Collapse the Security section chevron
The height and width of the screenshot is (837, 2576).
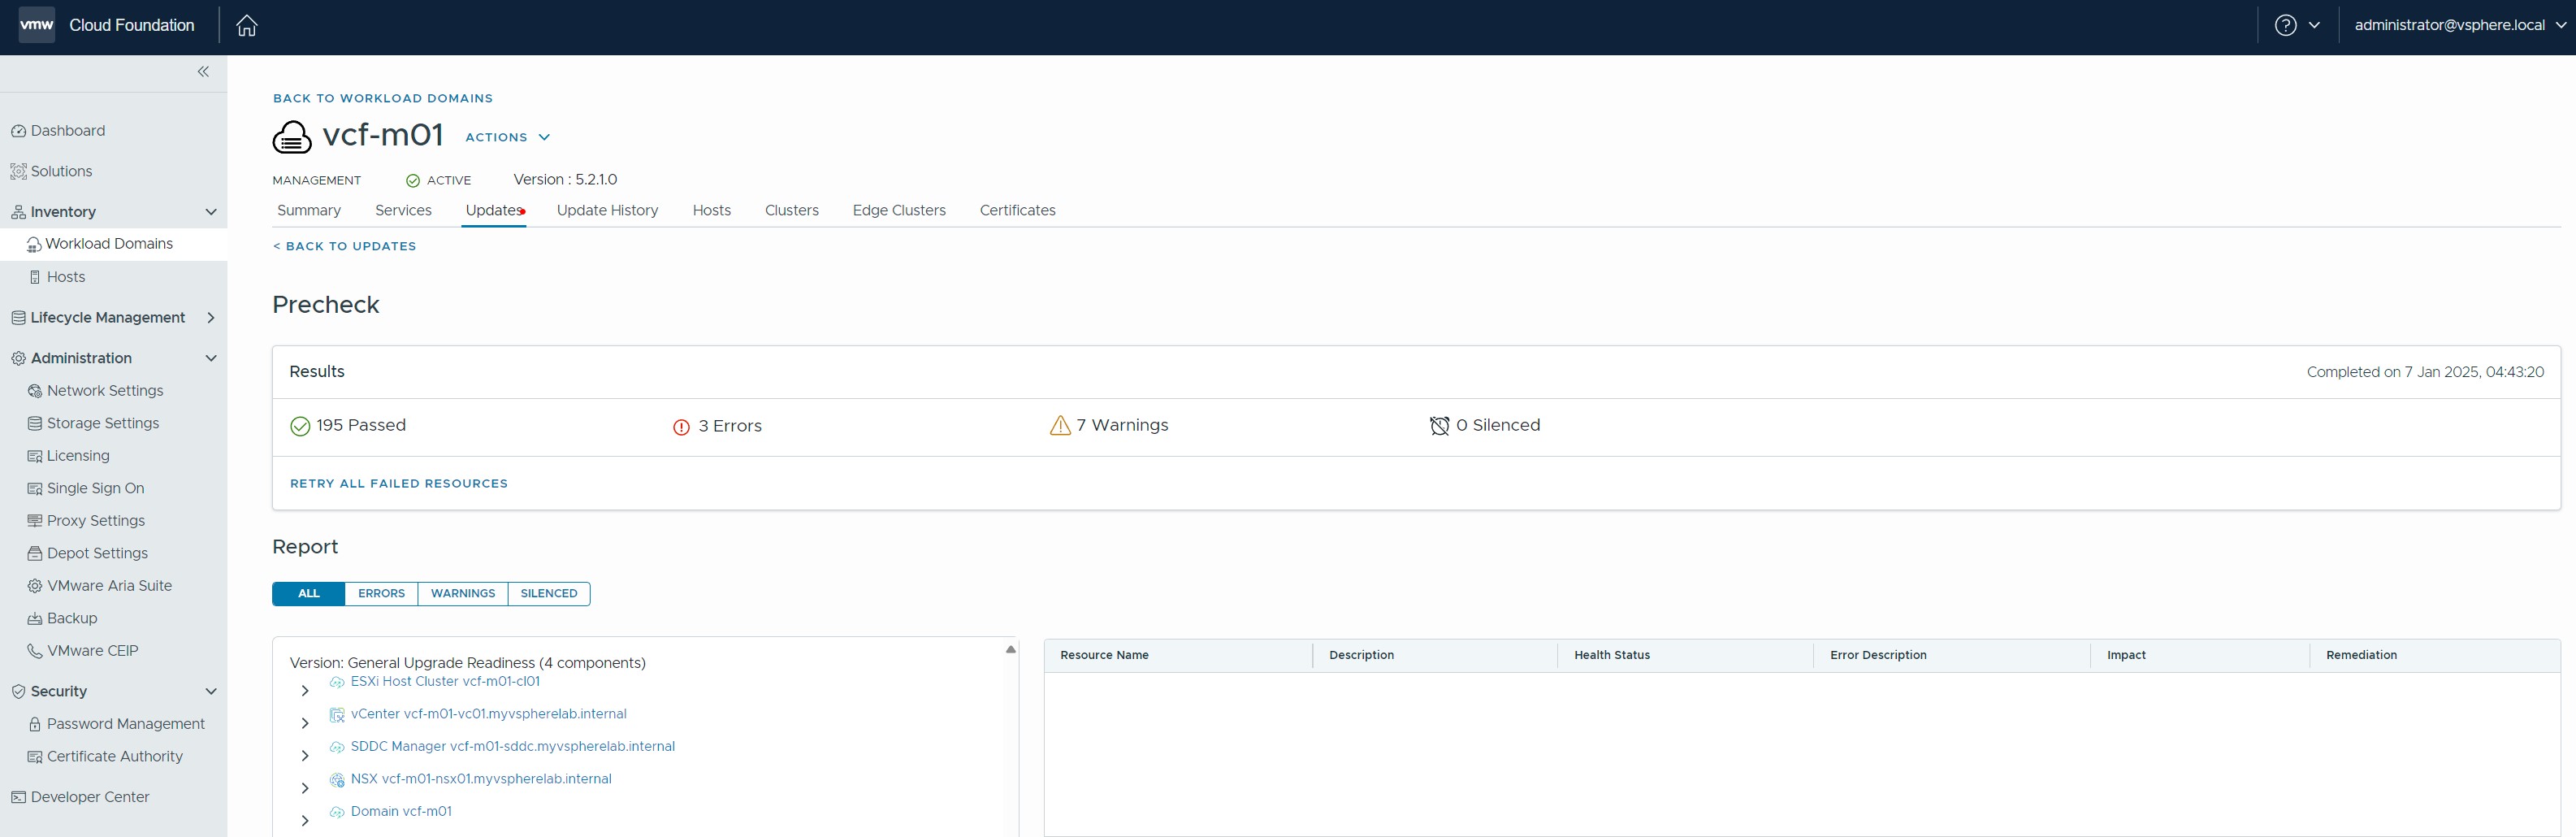pyautogui.click(x=211, y=691)
